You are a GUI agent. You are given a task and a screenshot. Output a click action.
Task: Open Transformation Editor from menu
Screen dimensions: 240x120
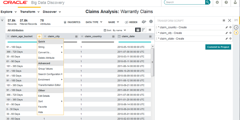point(50,85)
